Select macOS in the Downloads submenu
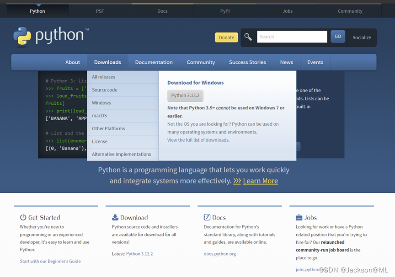 pos(123,116)
